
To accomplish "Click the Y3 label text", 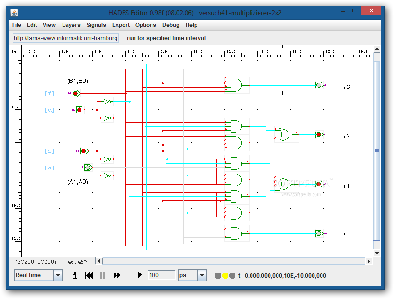I will point(346,87).
